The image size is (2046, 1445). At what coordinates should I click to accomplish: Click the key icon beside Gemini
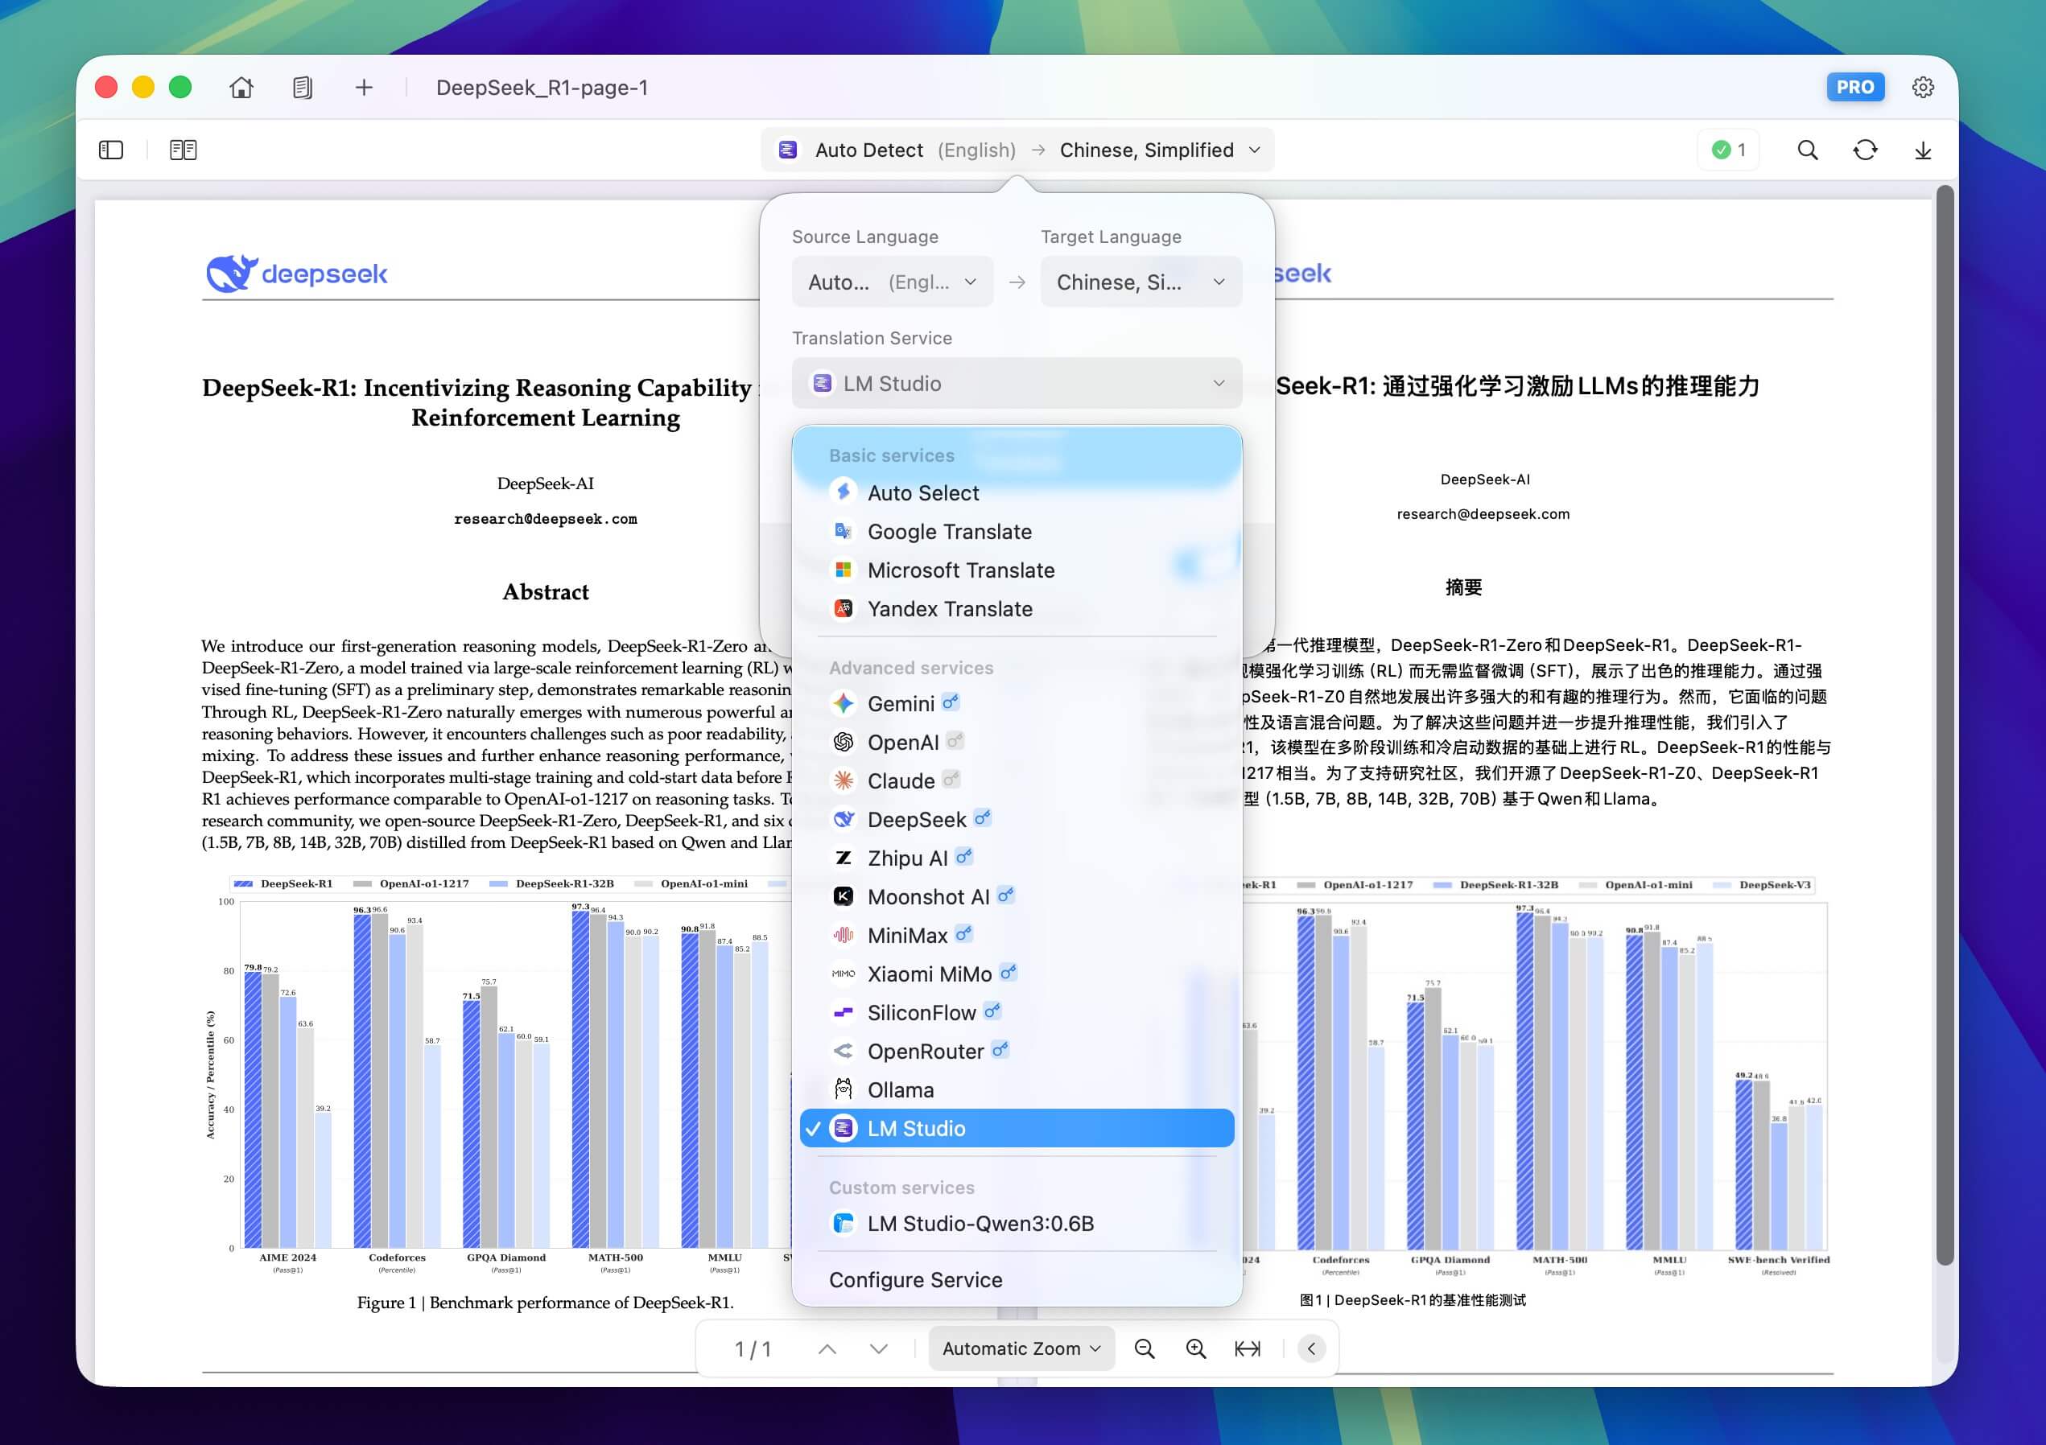(x=951, y=702)
